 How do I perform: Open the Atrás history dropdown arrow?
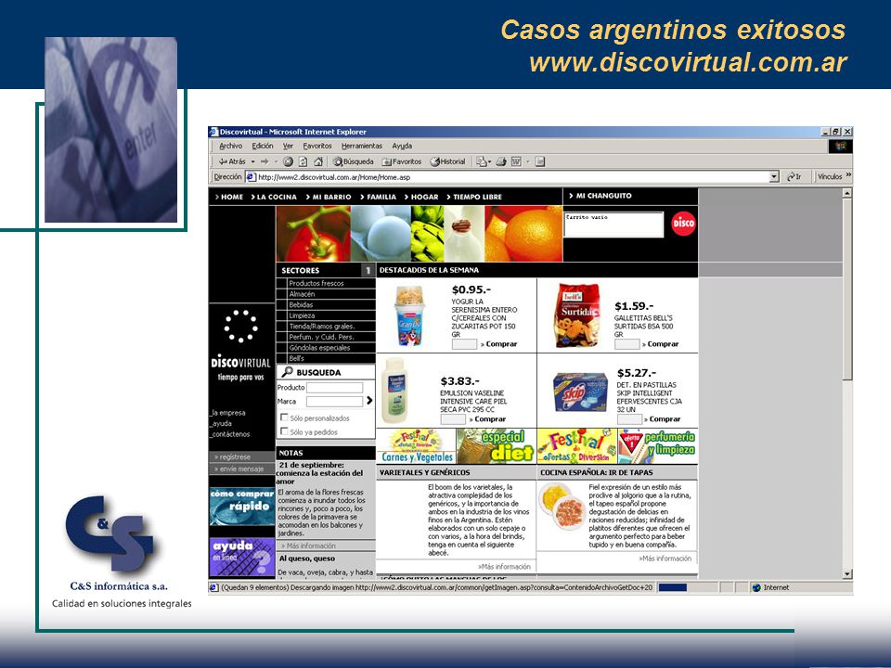(x=252, y=161)
